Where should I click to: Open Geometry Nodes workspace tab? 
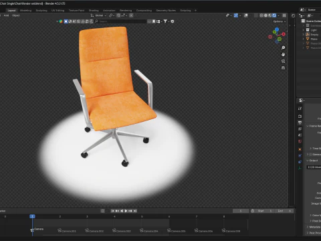[x=166, y=11]
